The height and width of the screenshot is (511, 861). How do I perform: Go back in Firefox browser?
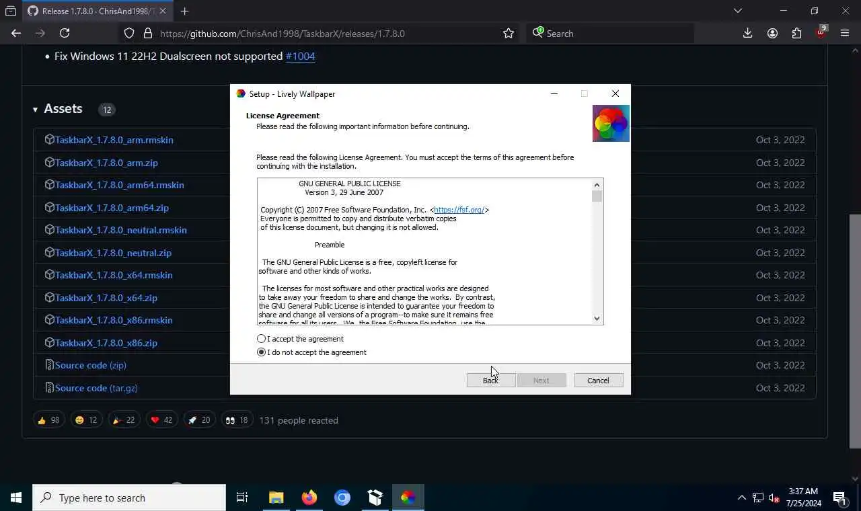(16, 33)
